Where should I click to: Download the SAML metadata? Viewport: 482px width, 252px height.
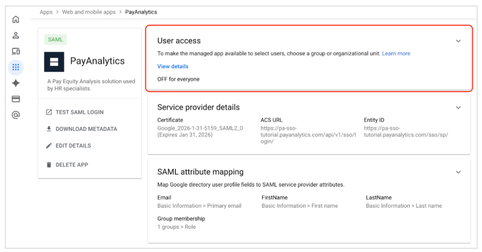tap(86, 129)
